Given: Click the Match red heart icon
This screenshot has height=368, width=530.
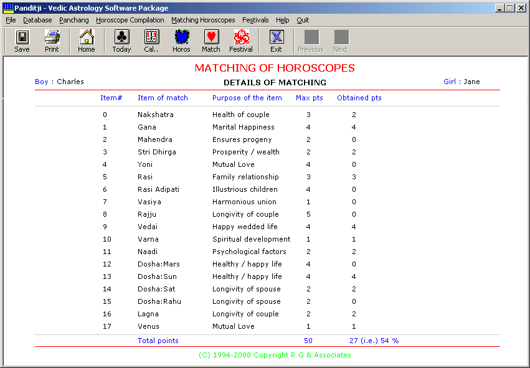Looking at the screenshot, I should pyautogui.click(x=211, y=37).
